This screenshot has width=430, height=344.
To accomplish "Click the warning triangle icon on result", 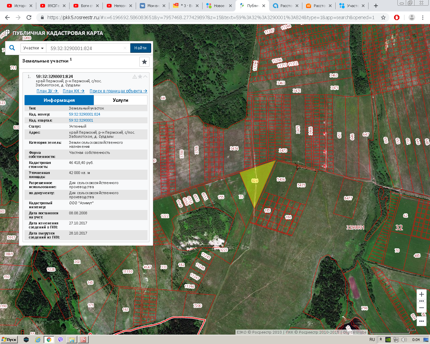I will pos(135,77).
